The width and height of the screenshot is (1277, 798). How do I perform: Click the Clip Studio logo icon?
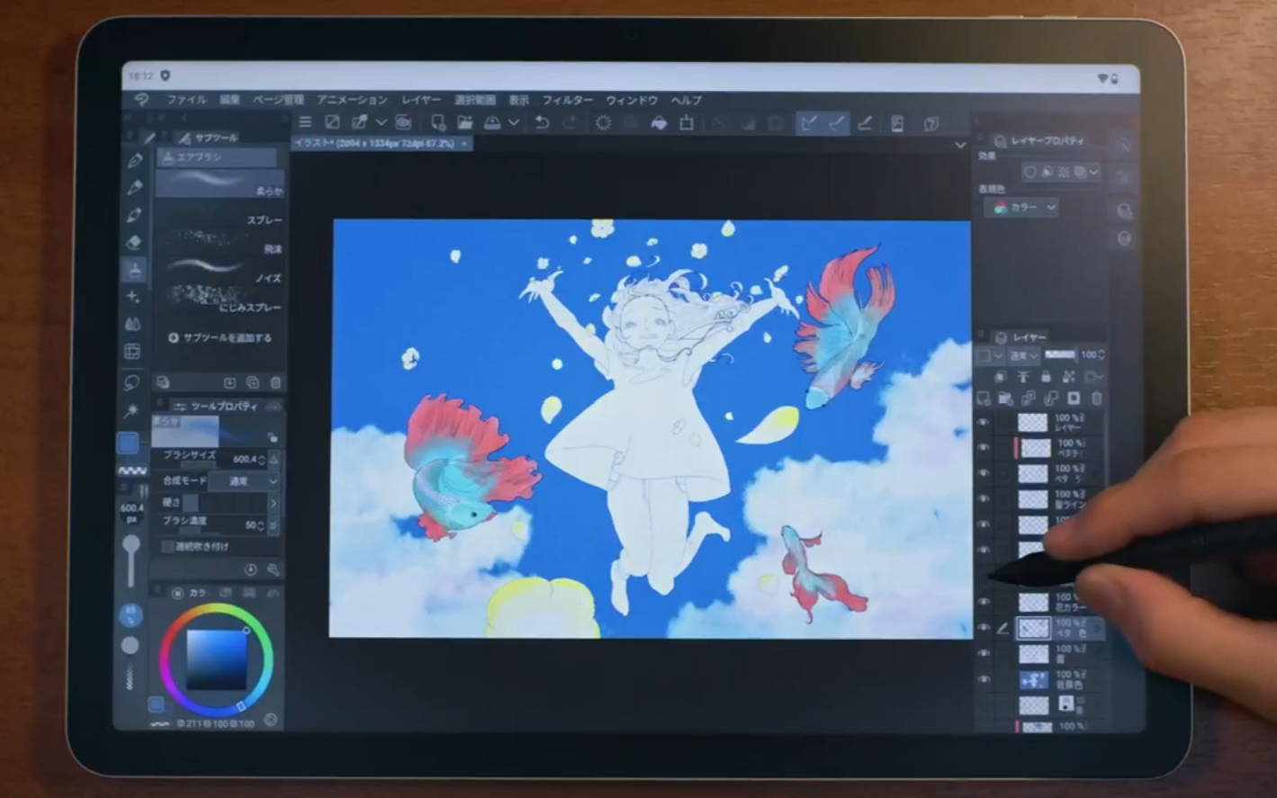pos(141,100)
